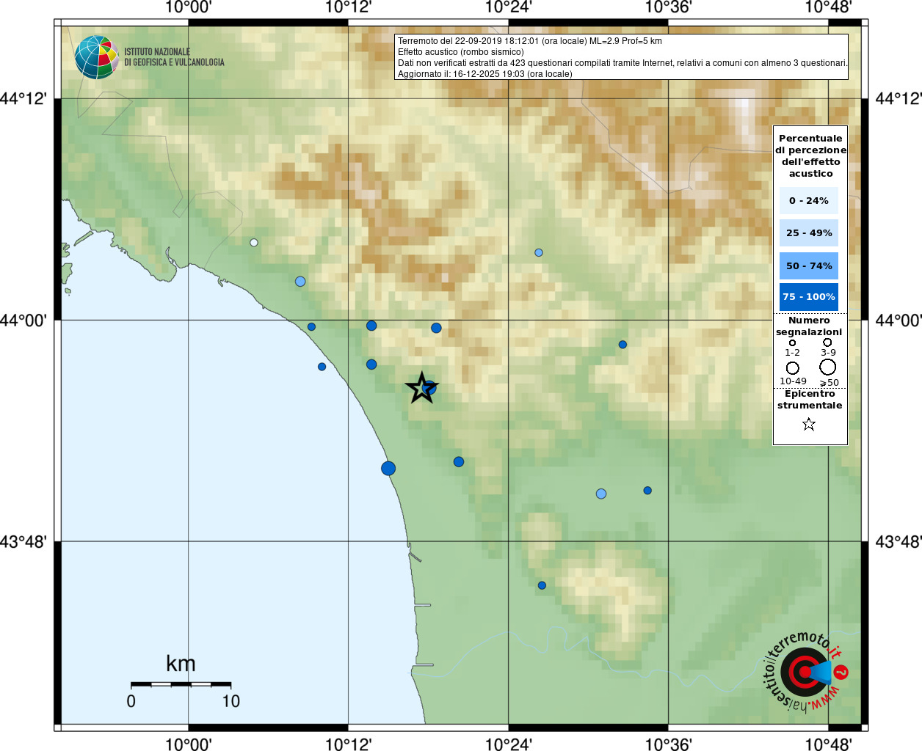This screenshot has width=922, height=751.
Task: Click the 10°48' label on the top axis
Action: coord(828,7)
